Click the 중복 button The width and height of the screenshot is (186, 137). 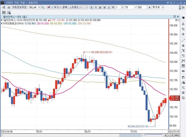coord(65,7)
